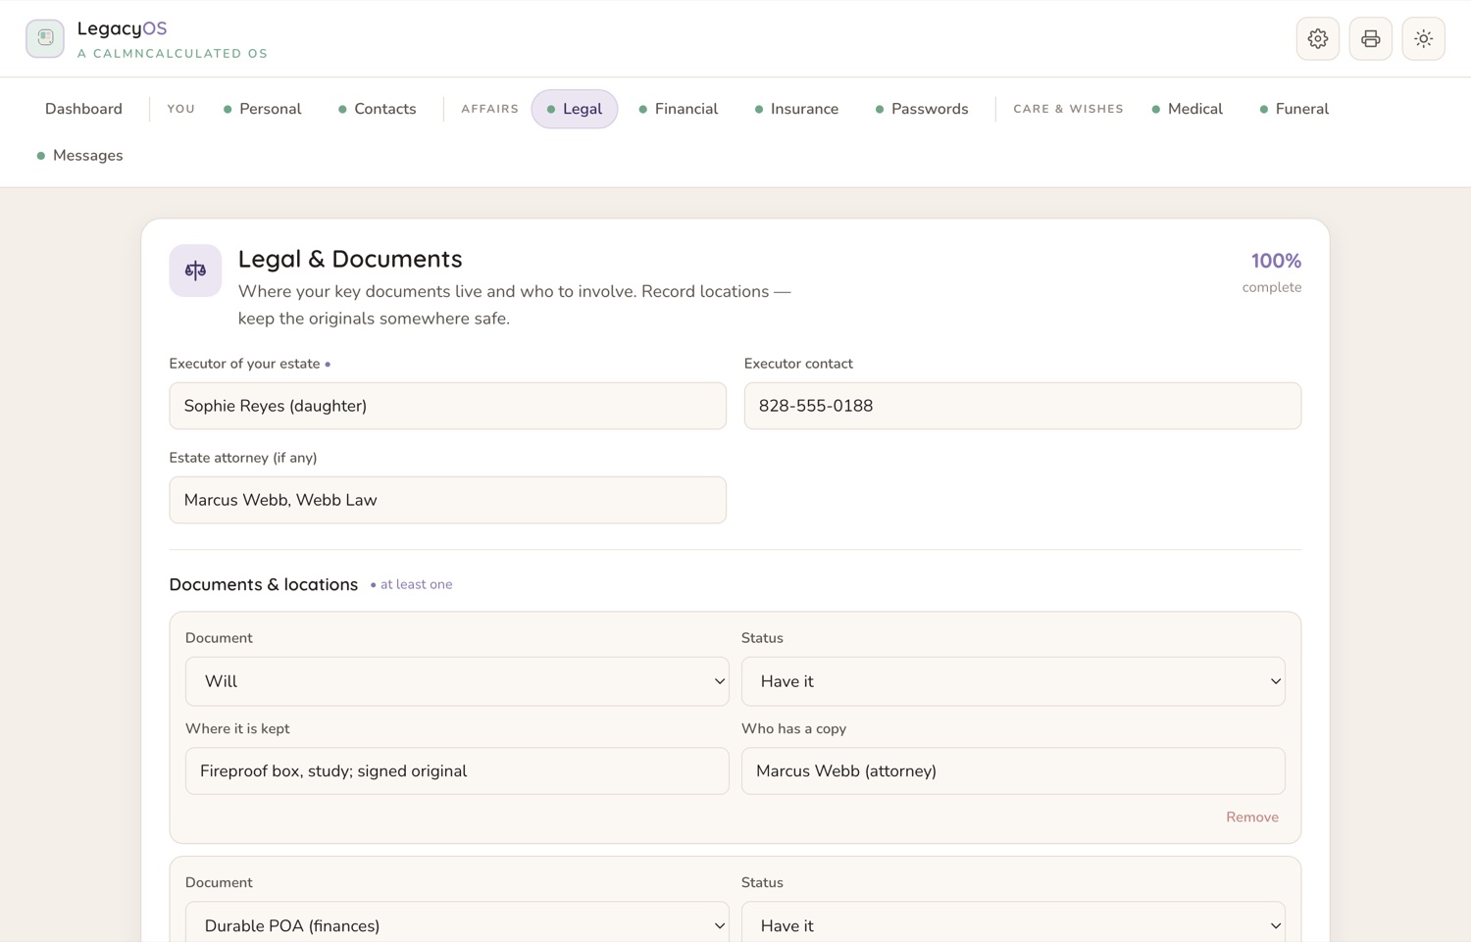1471x942 pixels.
Task: Go to the Dashboard tab
Action: 83,109
